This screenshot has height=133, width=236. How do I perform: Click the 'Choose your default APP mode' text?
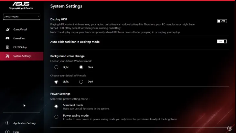pos(68,76)
